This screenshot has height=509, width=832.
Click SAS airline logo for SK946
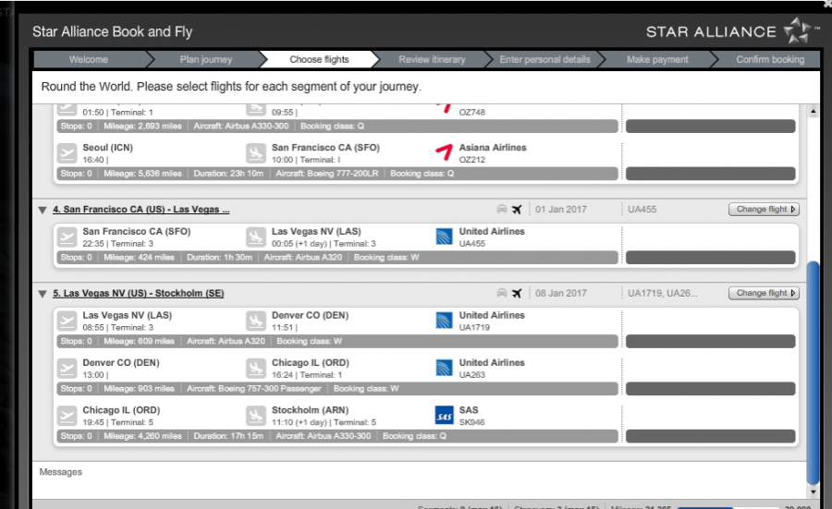click(444, 415)
